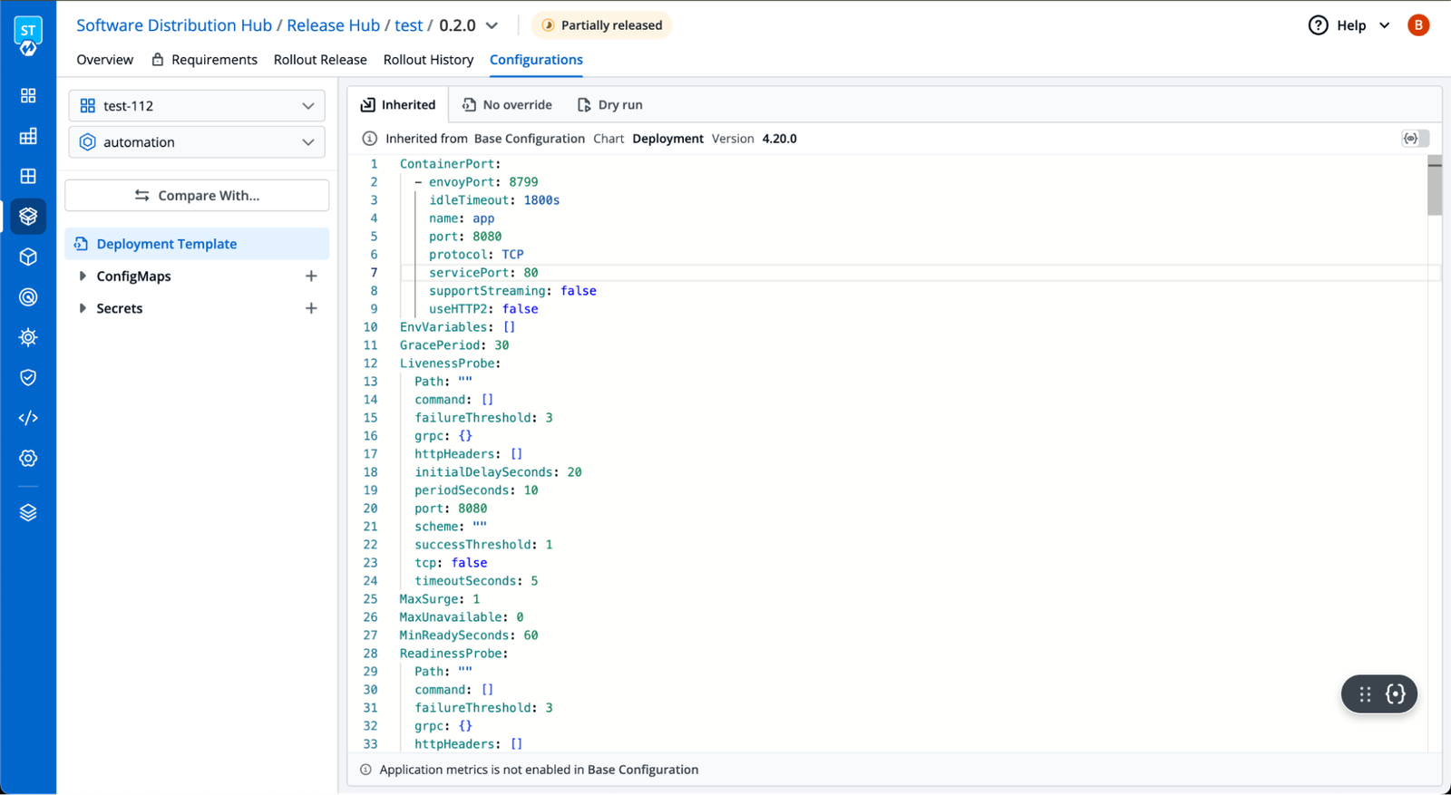Screen dimensions: 1451x795
Task: Add a new ConfigMap with plus icon
Action: 311,276
